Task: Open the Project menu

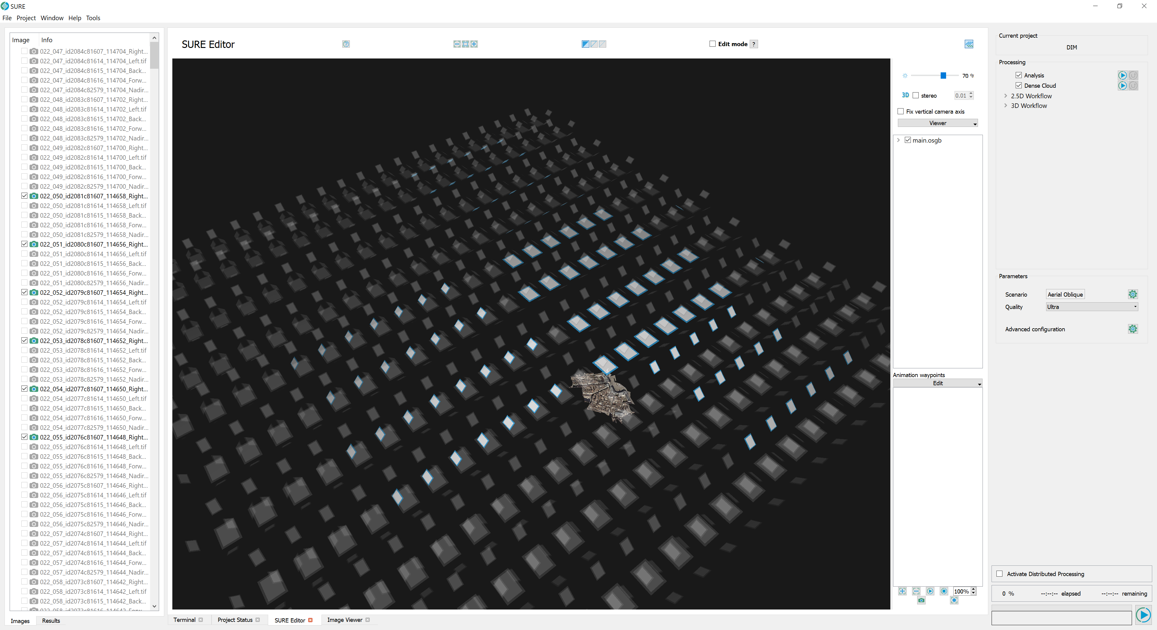Action: 26,18
